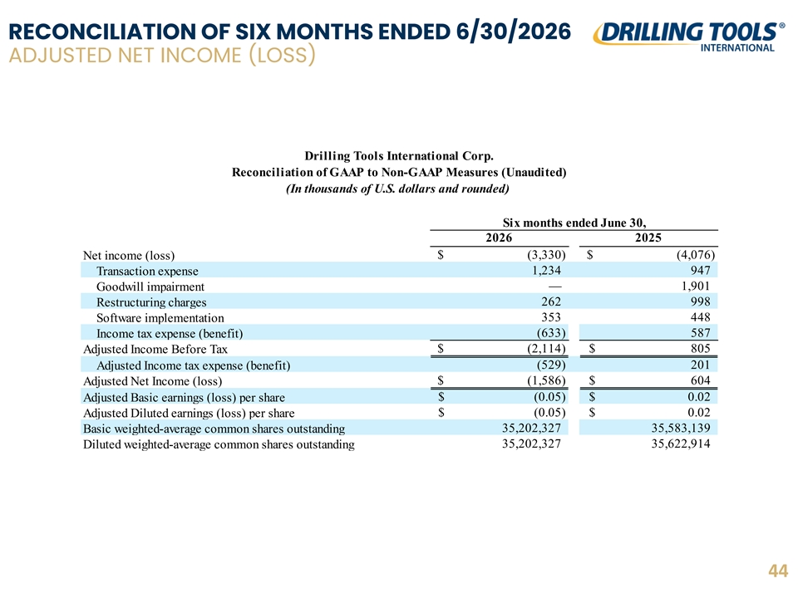798x598 pixels.
Task: Select transaction expense value 947
Action: point(700,271)
